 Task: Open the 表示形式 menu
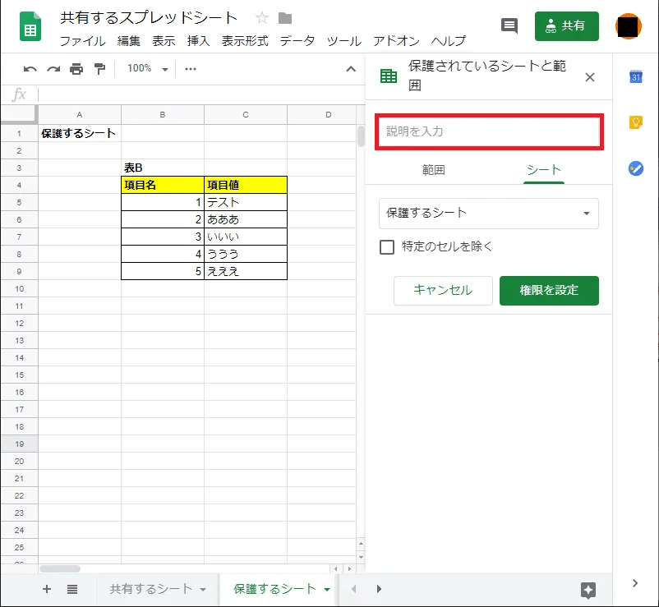coord(245,41)
